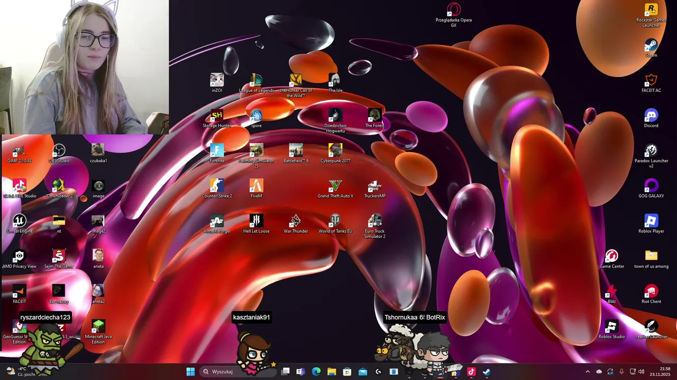Select the Riot Client icon
Viewport: 677px width, 380px height.
click(x=651, y=294)
